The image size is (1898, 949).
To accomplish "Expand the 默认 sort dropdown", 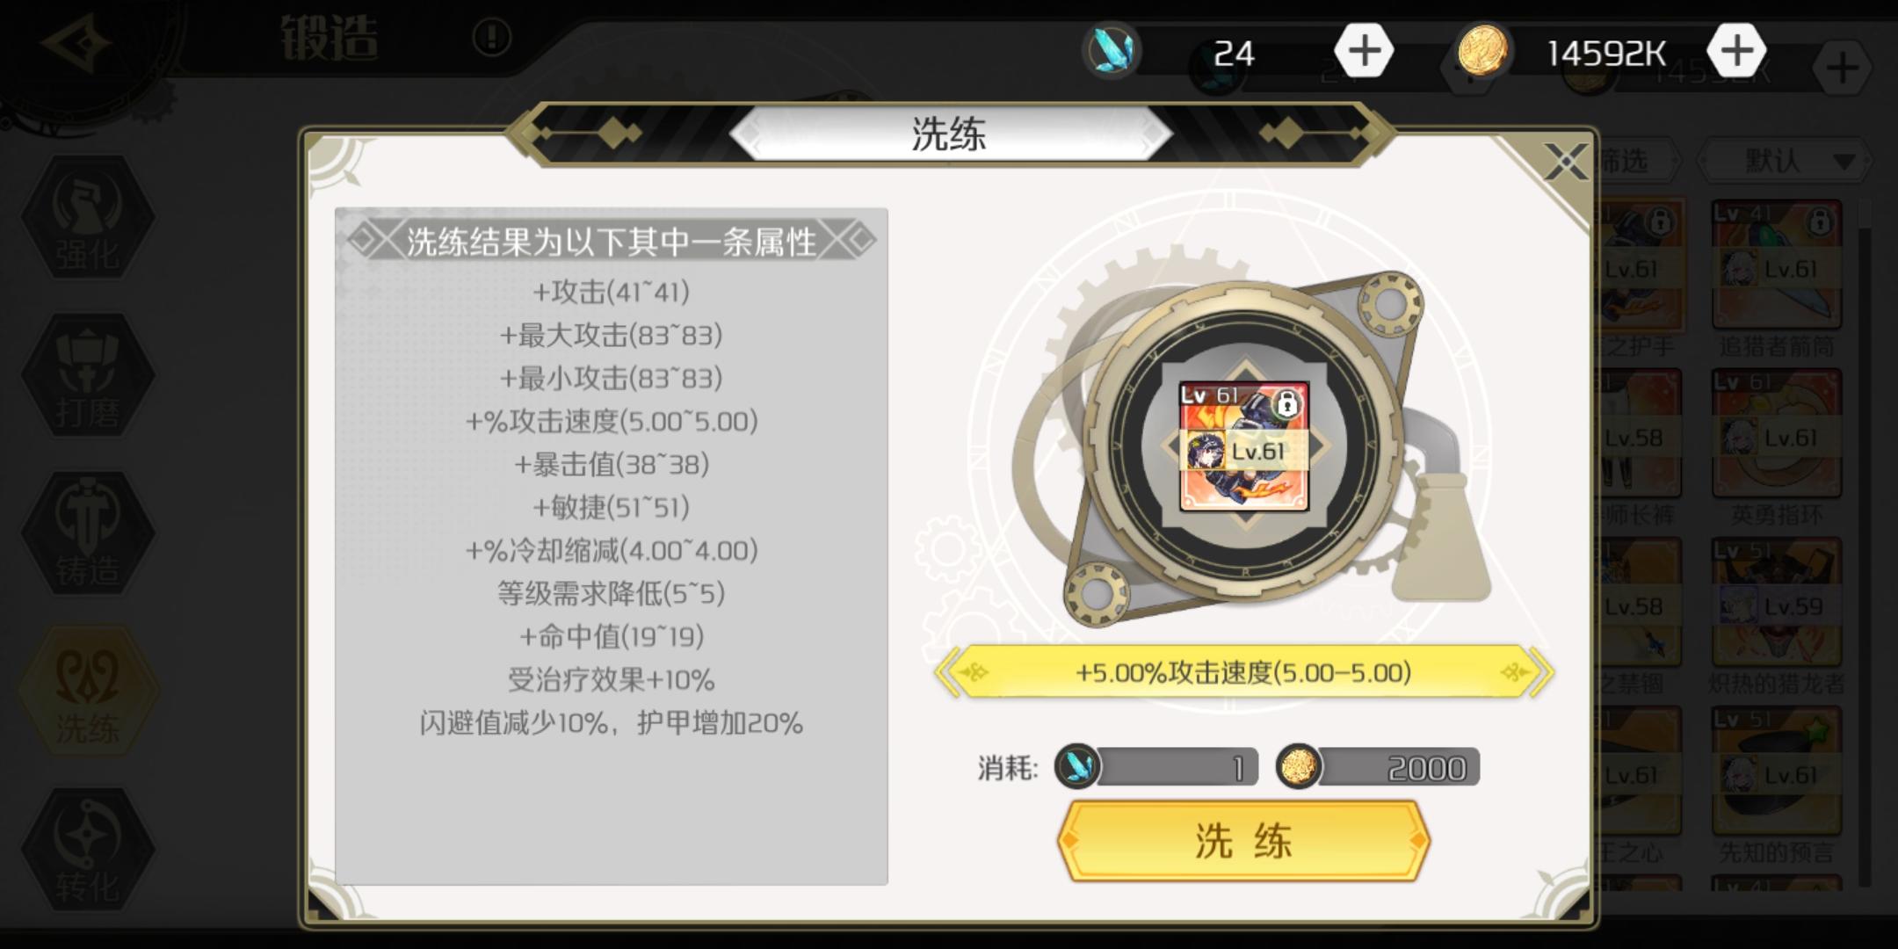I will [x=1783, y=161].
